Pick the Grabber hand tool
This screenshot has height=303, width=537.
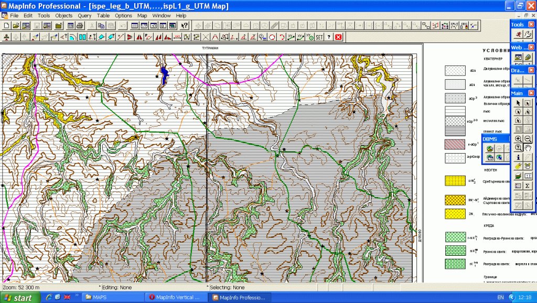coord(528,148)
